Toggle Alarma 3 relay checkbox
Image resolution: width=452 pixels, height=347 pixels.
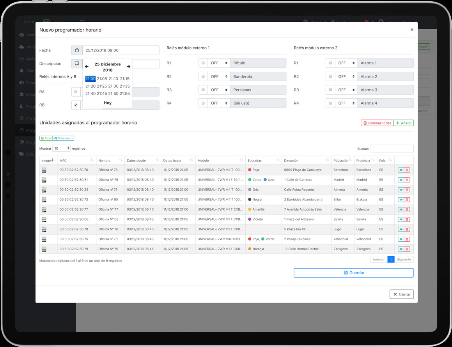coord(330,90)
